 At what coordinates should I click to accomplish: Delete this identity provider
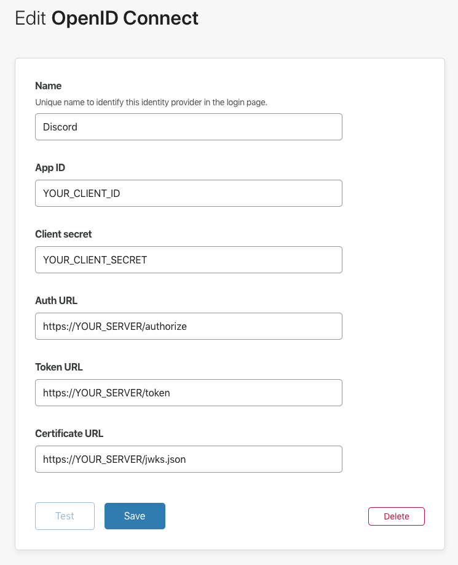coord(396,516)
